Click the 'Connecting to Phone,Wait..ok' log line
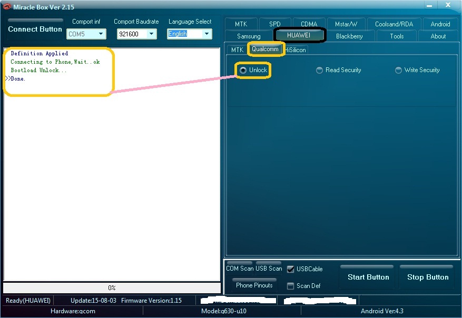Image resolution: width=462 pixels, height=318 pixels. coord(55,62)
